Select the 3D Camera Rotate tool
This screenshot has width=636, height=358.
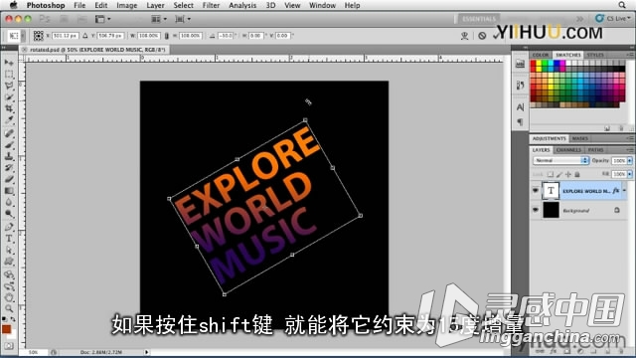(x=9, y=286)
